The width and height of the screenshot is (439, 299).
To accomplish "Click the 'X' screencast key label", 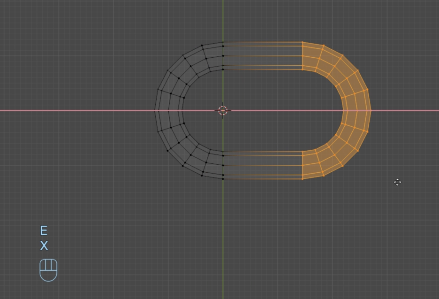I will pos(44,246).
